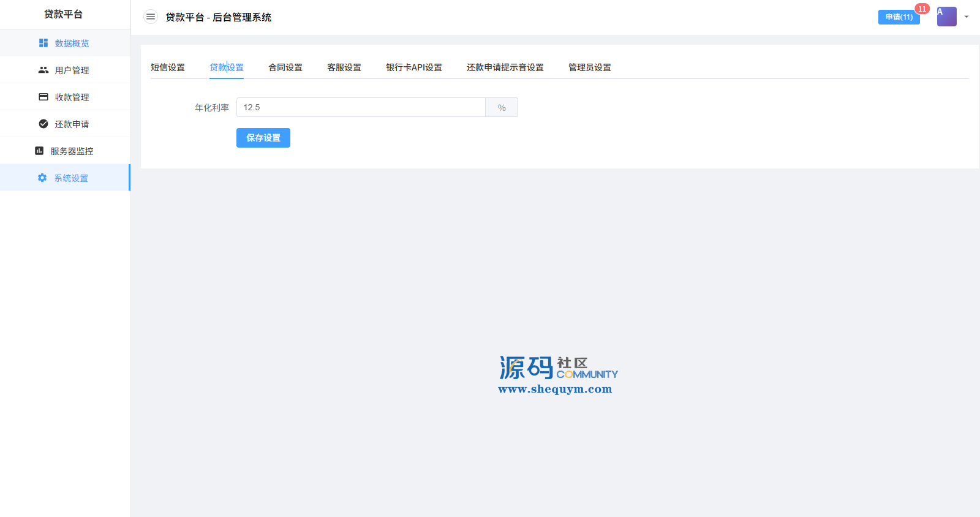Open 用户管理 in the sidebar menu
This screenshot has height=517, width=980.
click(x=72, y=70)
